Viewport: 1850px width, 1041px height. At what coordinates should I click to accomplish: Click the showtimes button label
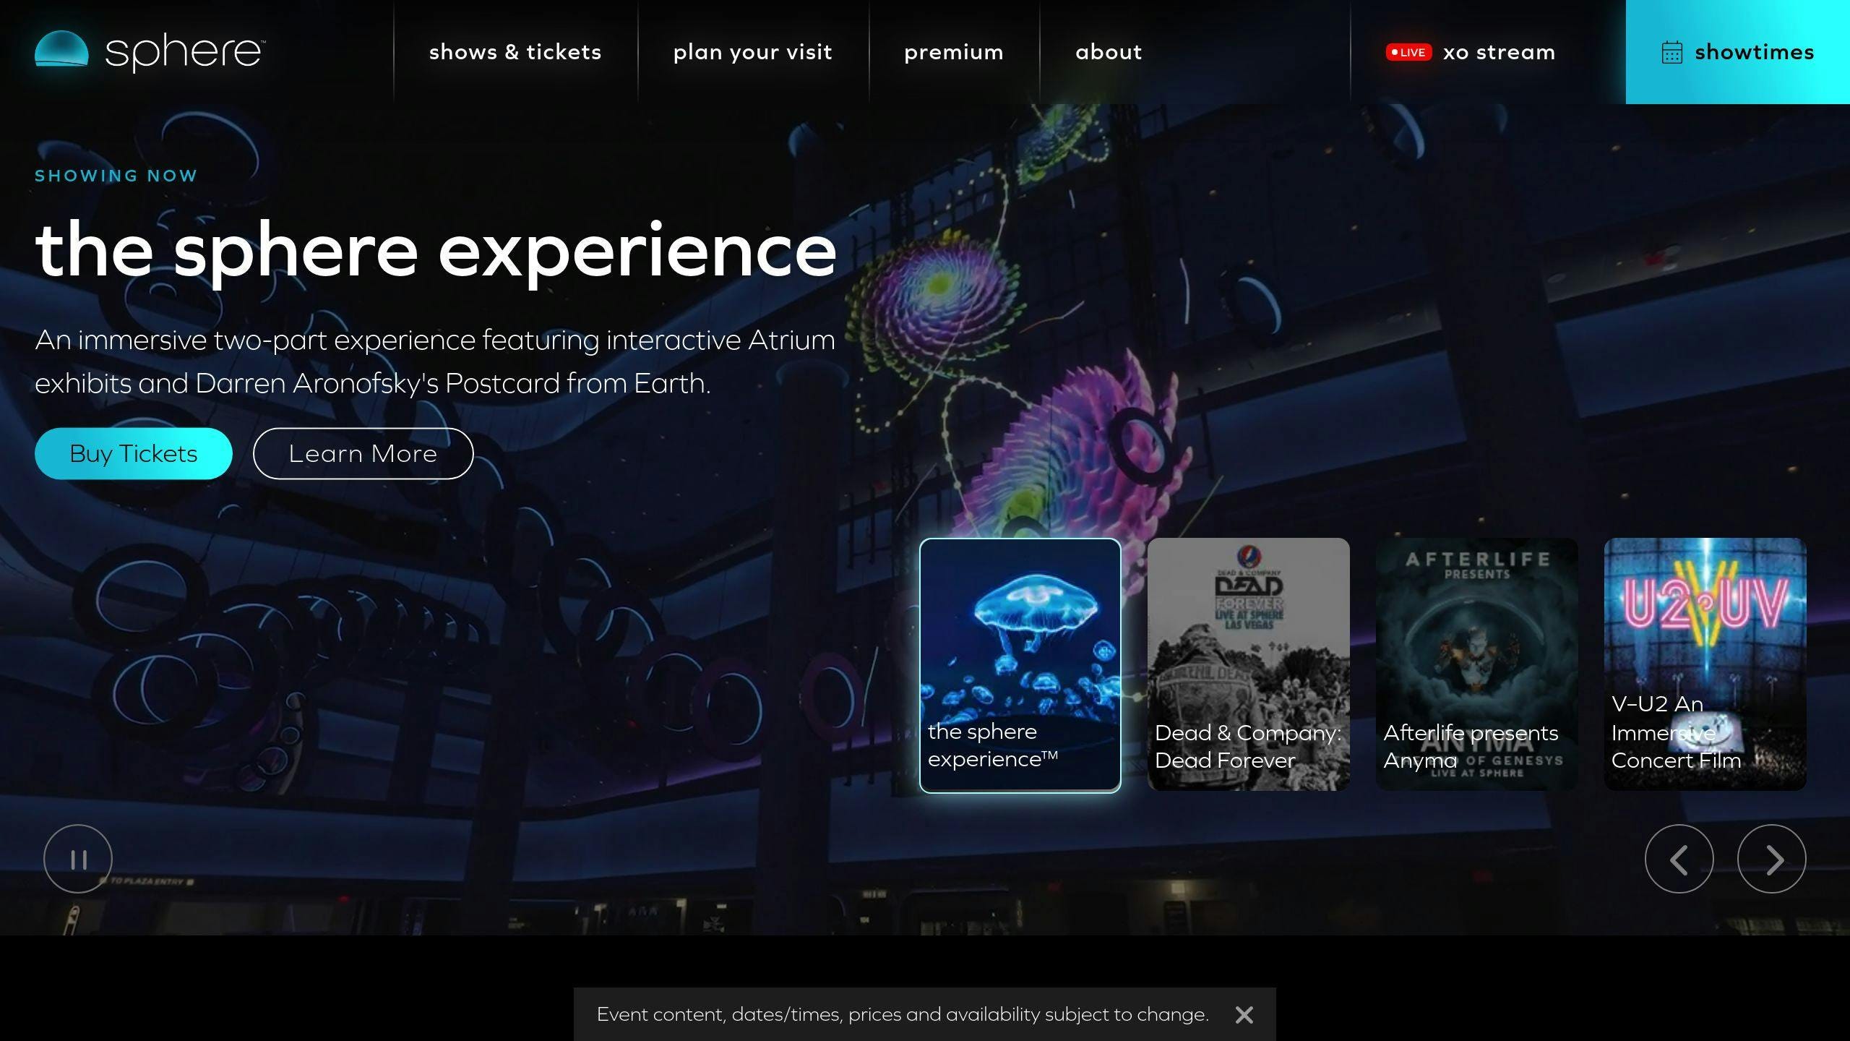pos(1754,52)
